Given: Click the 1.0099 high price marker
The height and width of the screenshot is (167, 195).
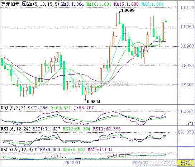Looking at the screenshot, I should [x=128, y=10].
